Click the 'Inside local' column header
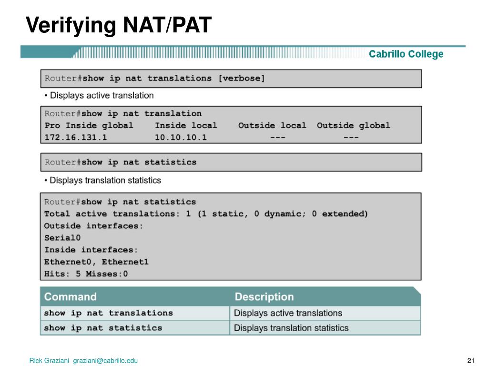 pyautogui.click(x=186, y=125)
